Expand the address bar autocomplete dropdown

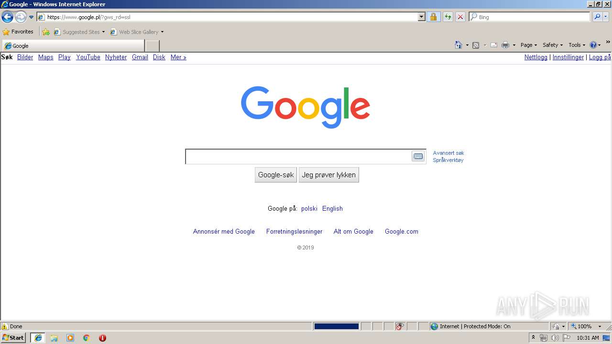(x=421, y=17)
